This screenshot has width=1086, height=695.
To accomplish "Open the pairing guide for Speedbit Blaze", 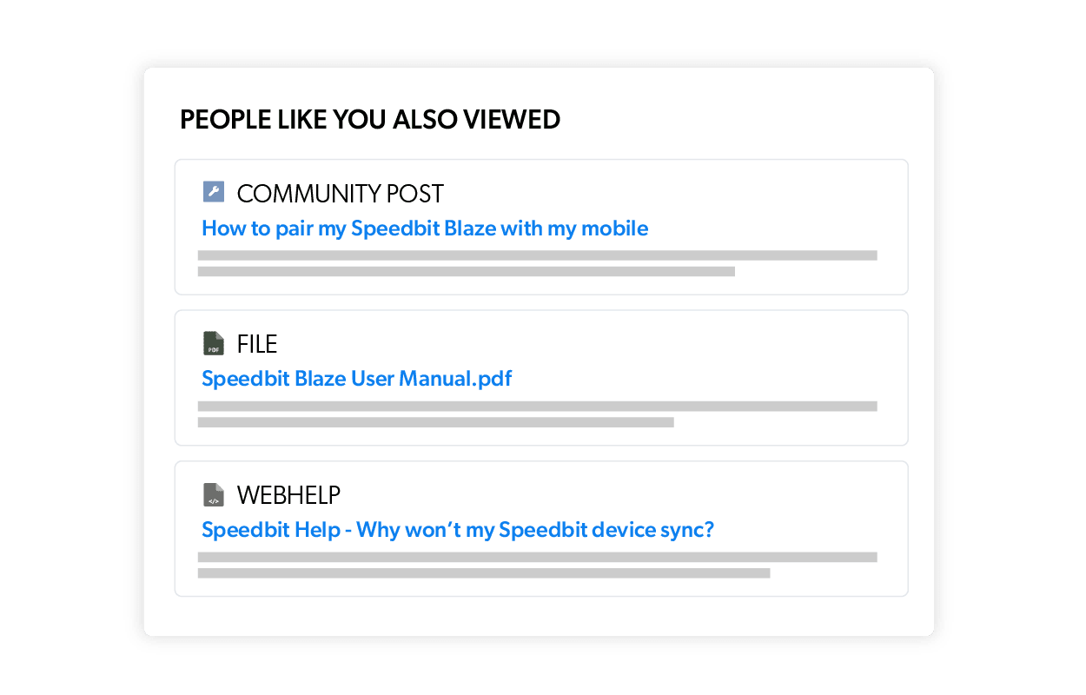I will pos(425,228).
